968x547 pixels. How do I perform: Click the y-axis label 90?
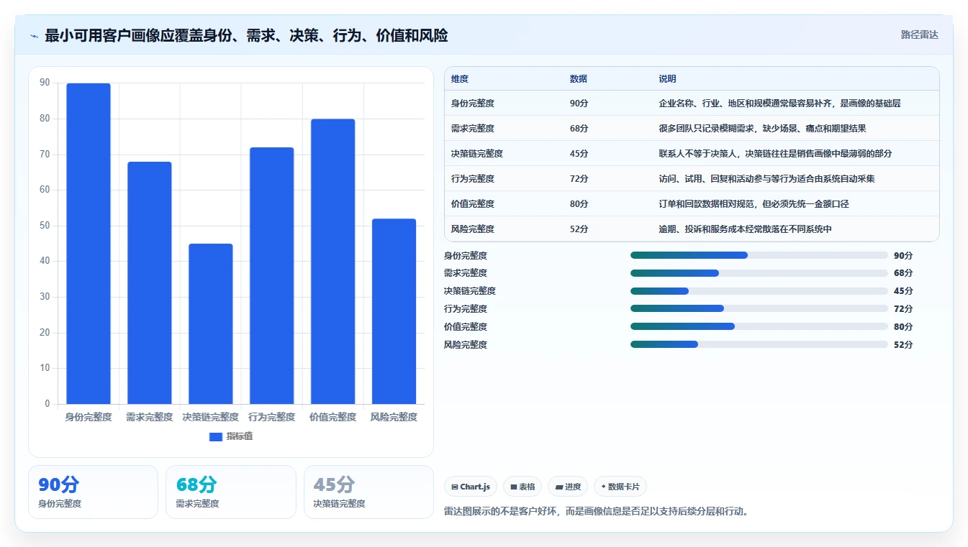coord(45,83)
